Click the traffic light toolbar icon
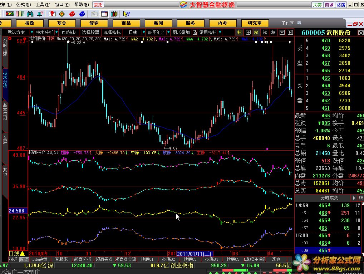 pos(10,14)
